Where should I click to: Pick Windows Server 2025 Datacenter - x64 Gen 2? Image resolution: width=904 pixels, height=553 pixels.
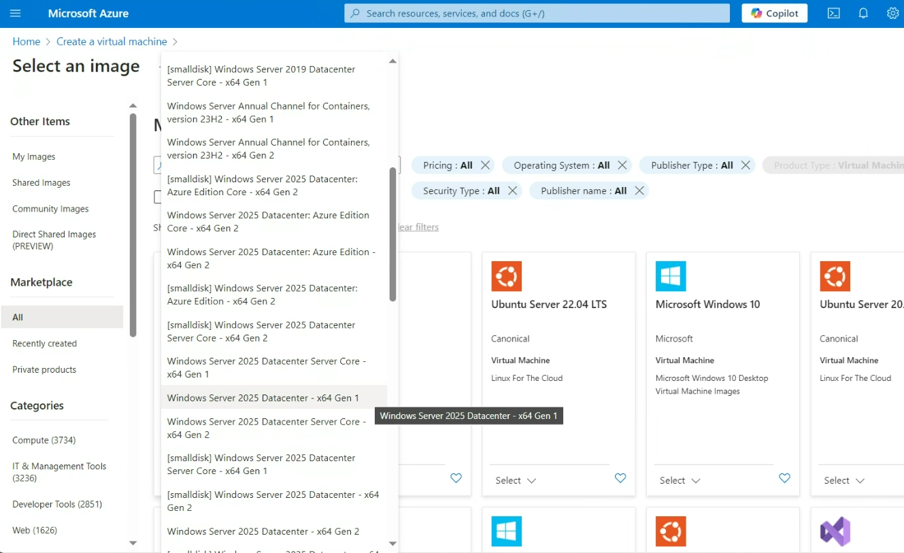(x=263, y=531)
